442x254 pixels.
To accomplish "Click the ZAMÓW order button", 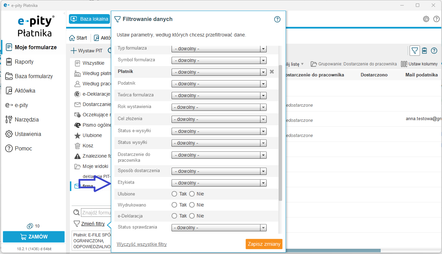I will tap(34, 237).
